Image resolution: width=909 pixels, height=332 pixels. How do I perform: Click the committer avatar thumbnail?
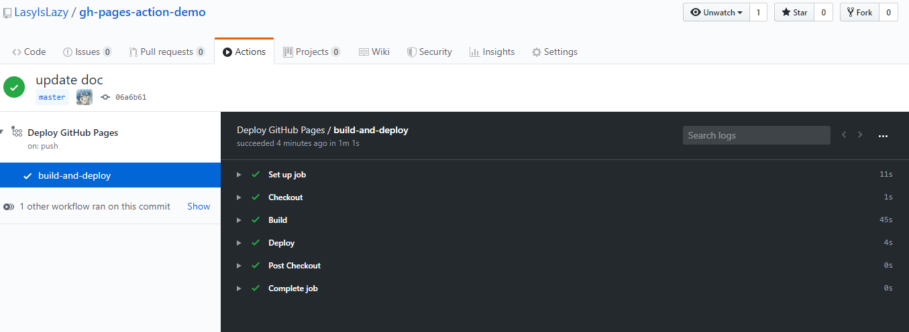pos(85,97)
